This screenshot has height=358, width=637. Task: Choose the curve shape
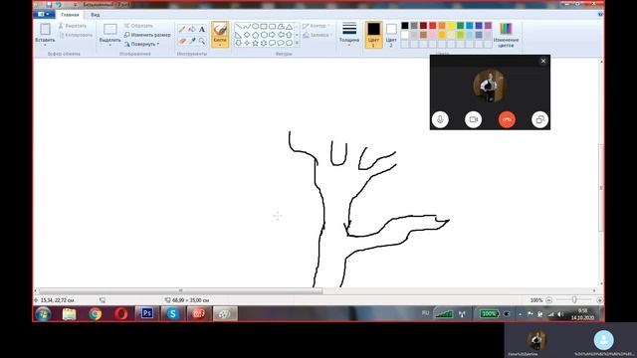pyautogui.click(x=247, y=27)
